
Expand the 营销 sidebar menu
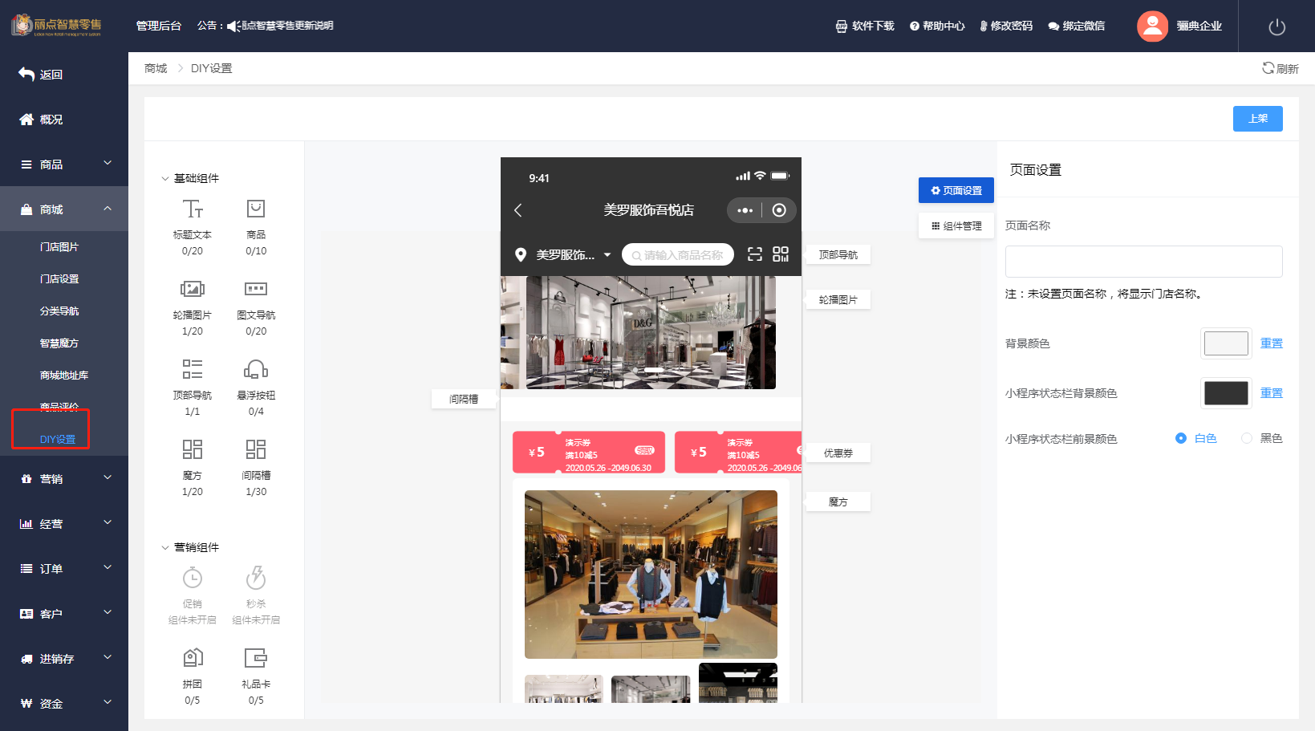[64, 478]
